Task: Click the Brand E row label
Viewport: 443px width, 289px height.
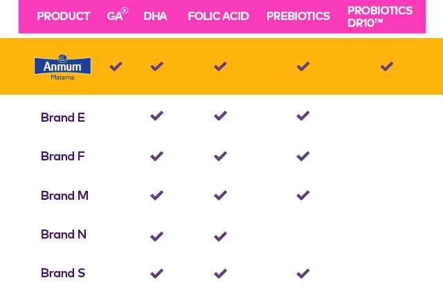Action: pyautogui.click(x=63, y=118)
